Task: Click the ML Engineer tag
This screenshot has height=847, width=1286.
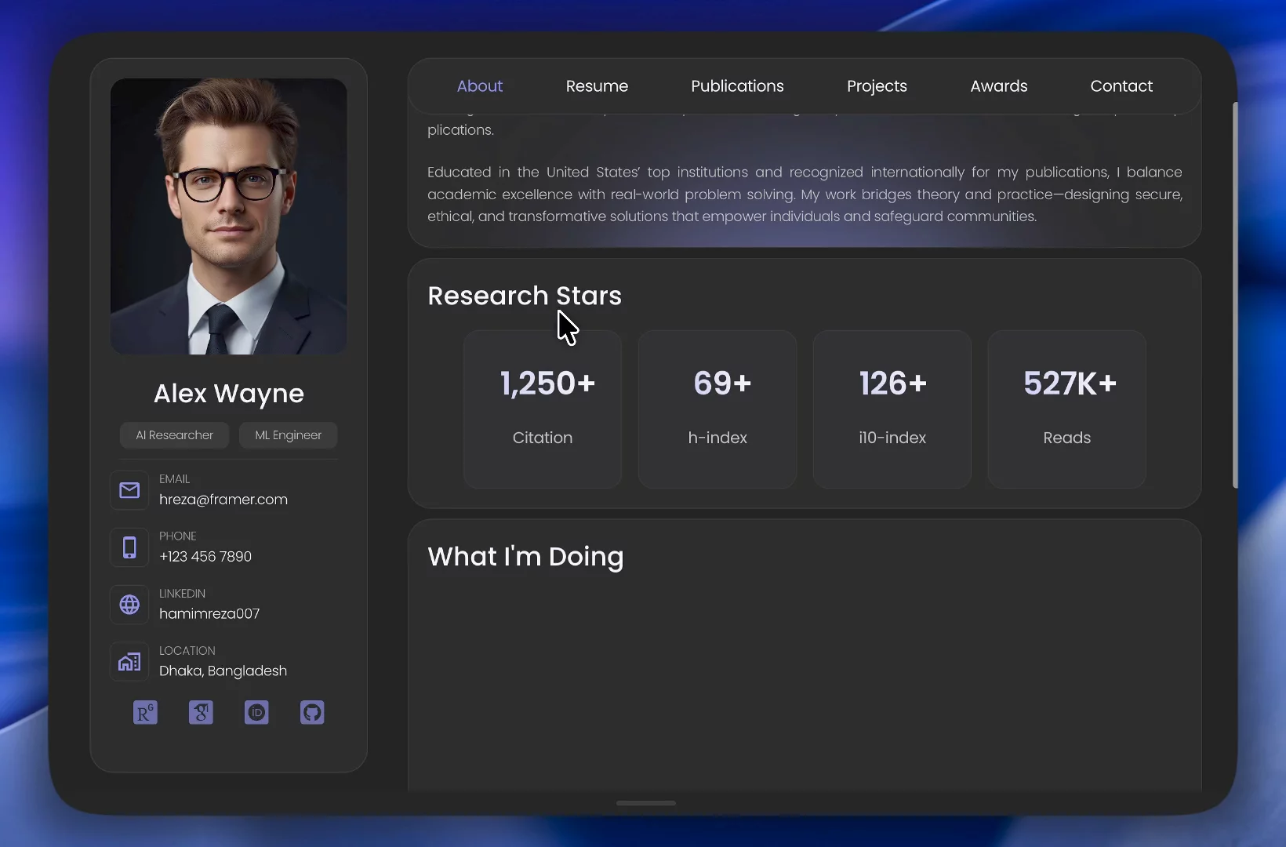Action: (288, 435)
